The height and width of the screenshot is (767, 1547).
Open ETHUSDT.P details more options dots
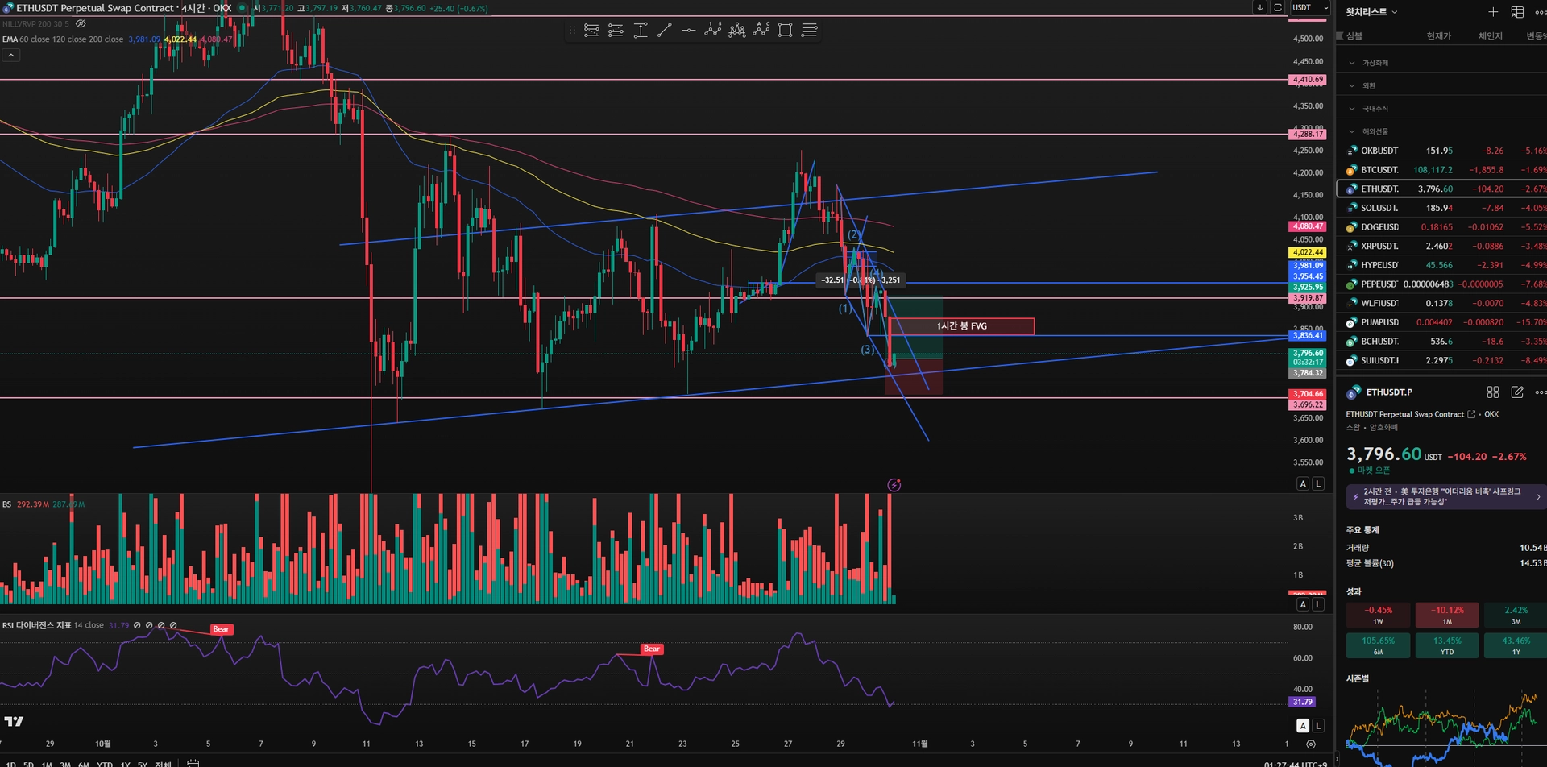coord(1540,392)
